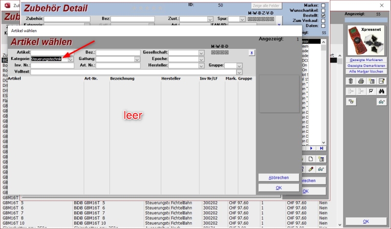391x229 pixels.
Task: Click the 'Bezeichnung' column header
Action: tap(122, 79)
